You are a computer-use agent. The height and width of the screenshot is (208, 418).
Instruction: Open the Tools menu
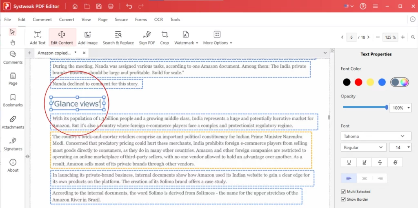pyautogui.click(x=175, y=20)
